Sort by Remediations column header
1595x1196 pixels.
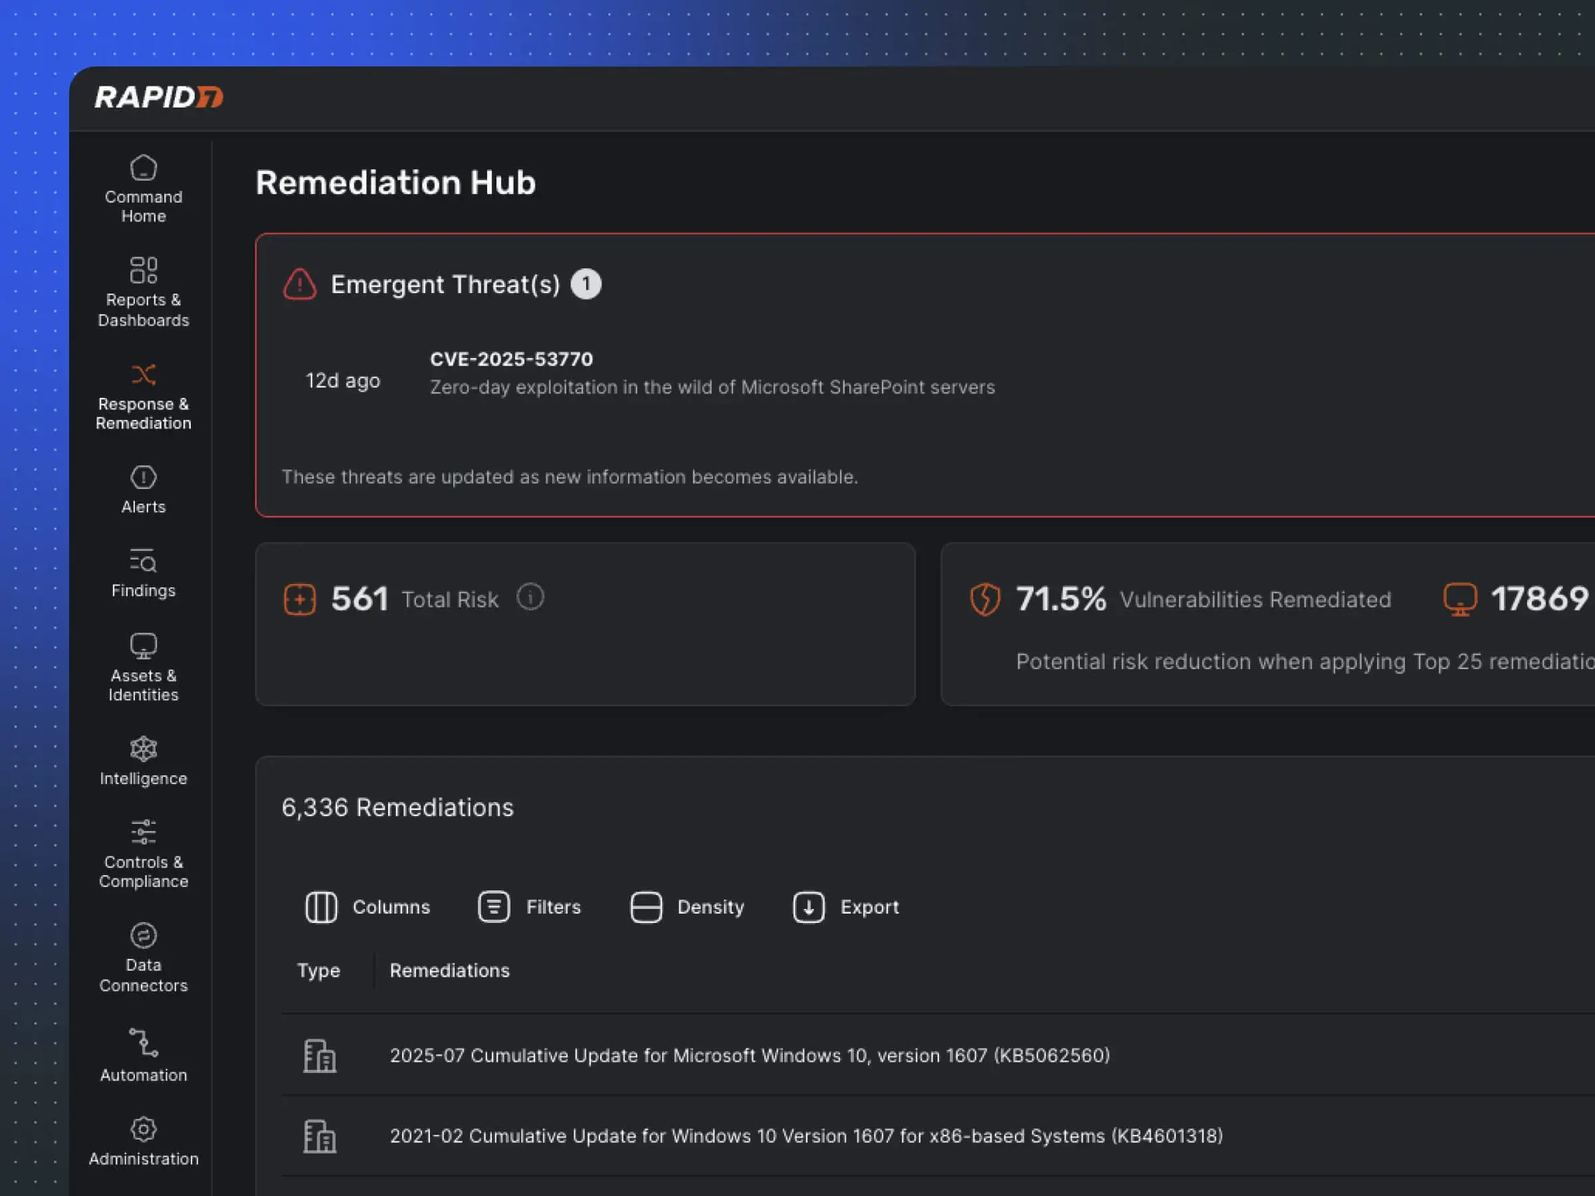pyautogui.click(x=449, y=970)
